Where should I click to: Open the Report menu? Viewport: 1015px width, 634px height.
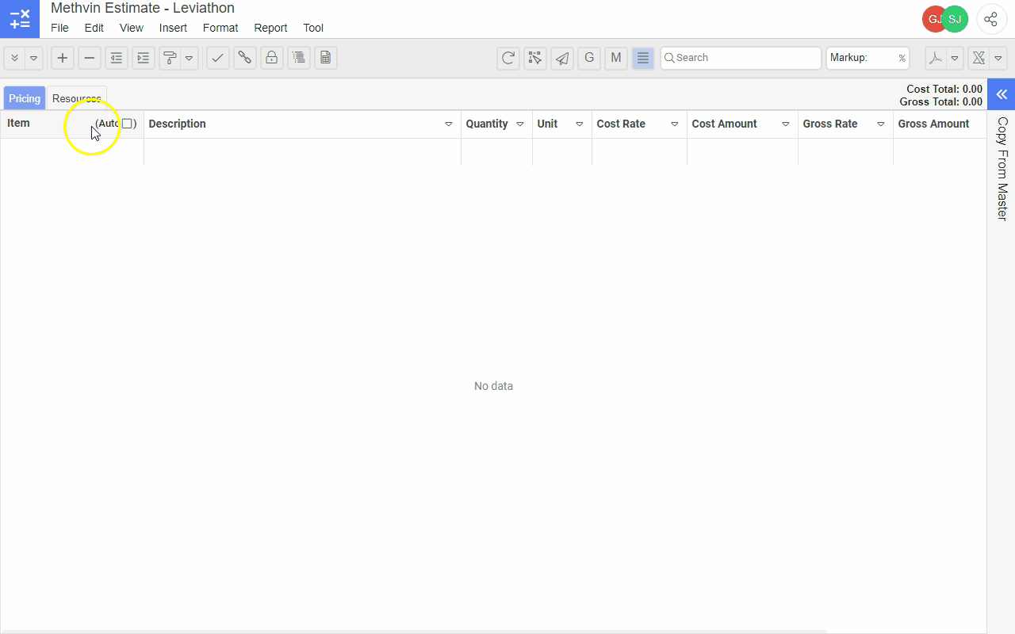click(x=270, y=28)
